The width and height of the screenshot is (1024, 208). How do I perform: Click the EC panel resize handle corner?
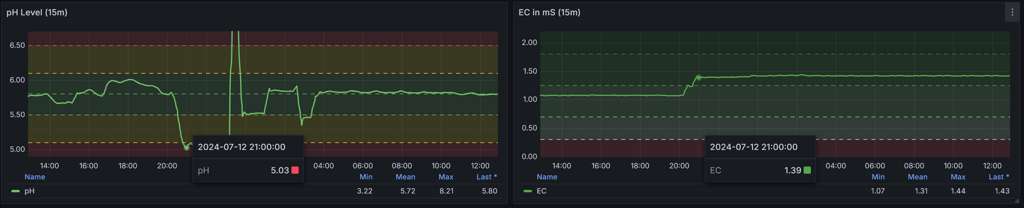pyautogui.click(x=1016, y=201)
